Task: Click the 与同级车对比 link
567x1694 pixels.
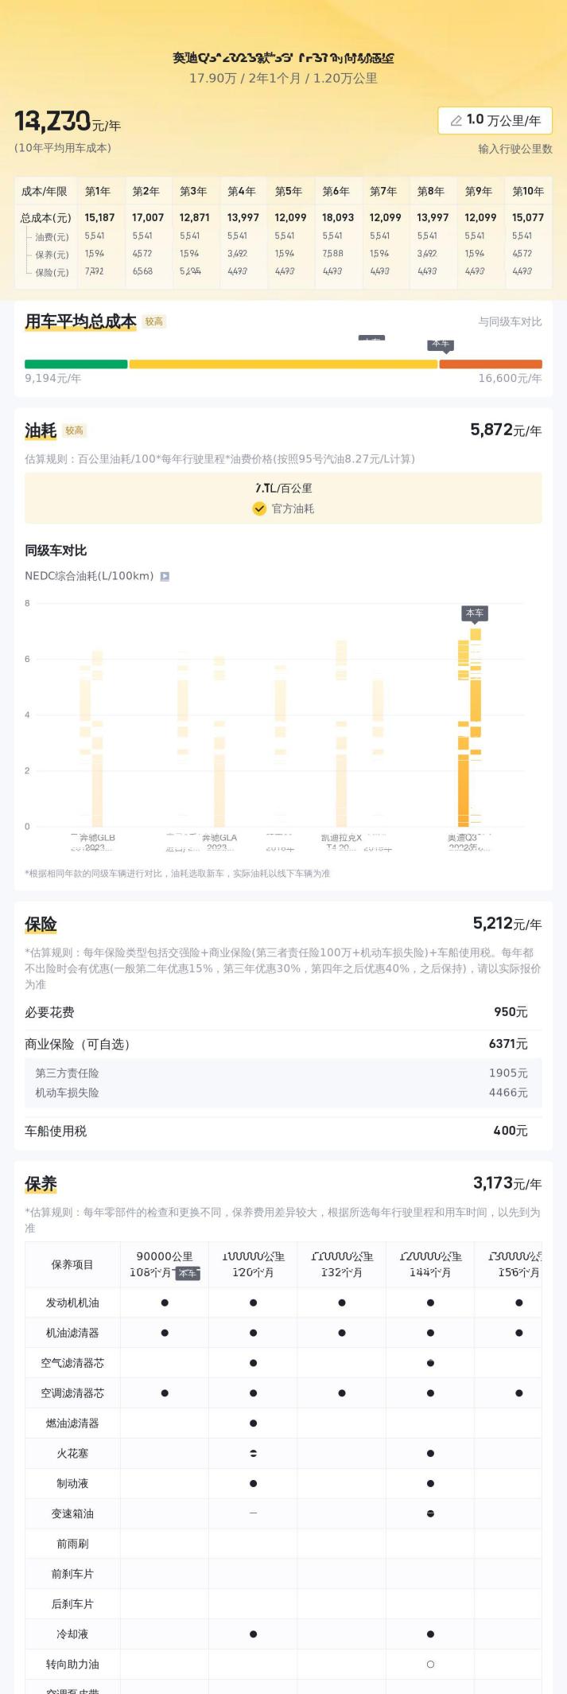Action: (510, 321)
